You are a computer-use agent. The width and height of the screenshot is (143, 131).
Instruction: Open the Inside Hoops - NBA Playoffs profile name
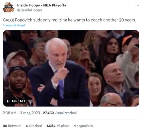click(41, 5)
